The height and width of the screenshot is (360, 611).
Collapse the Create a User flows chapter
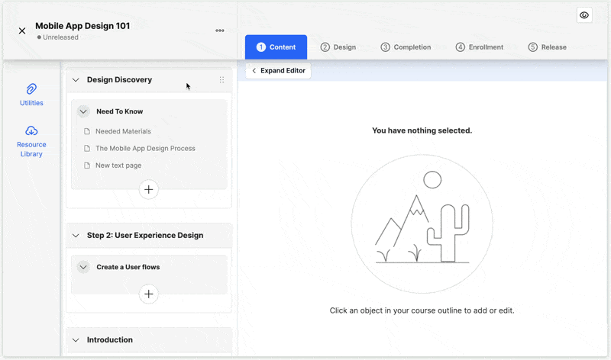pyautogui.click(x=83, y=267)
